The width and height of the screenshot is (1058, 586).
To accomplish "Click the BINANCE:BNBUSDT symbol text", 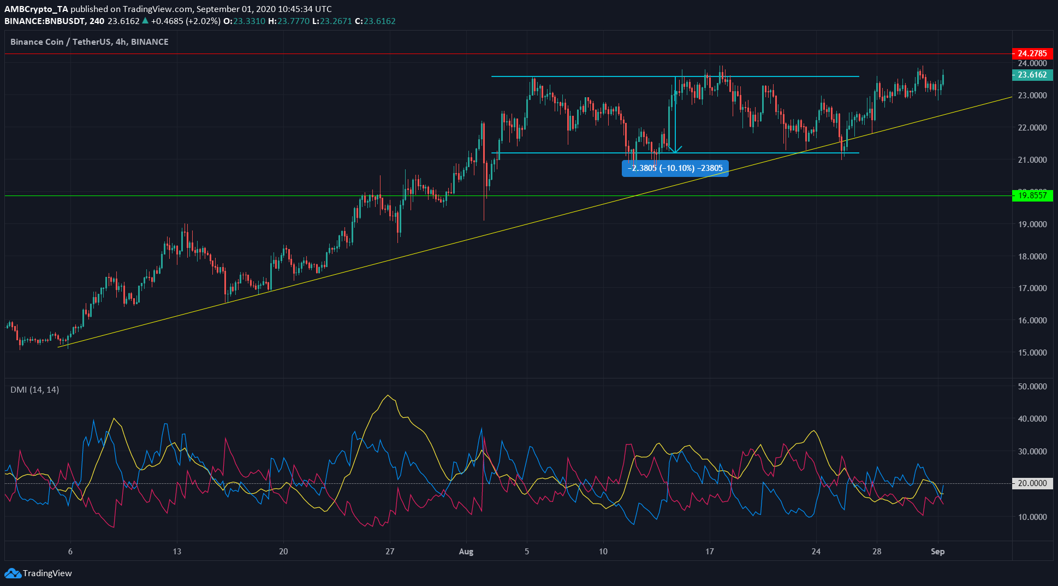I will [x=45, y=21].
